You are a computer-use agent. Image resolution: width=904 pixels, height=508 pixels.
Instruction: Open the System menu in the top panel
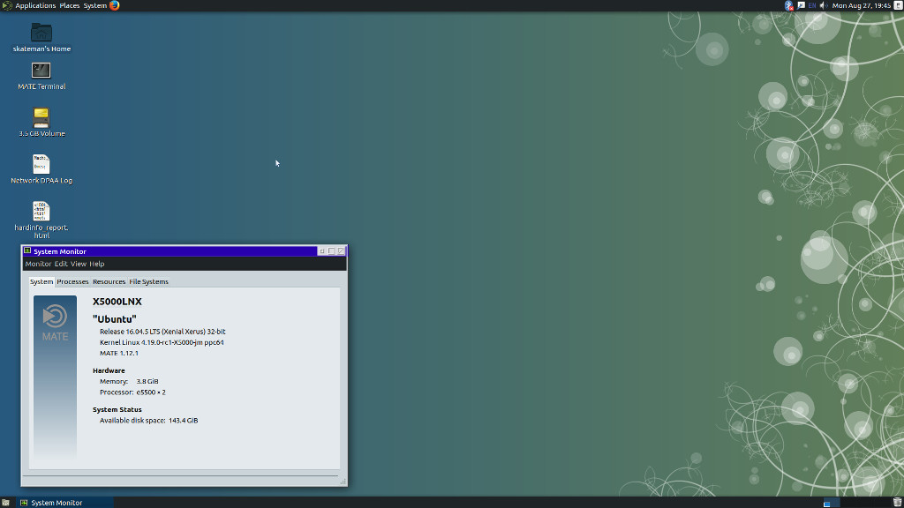tap(94, 6)
